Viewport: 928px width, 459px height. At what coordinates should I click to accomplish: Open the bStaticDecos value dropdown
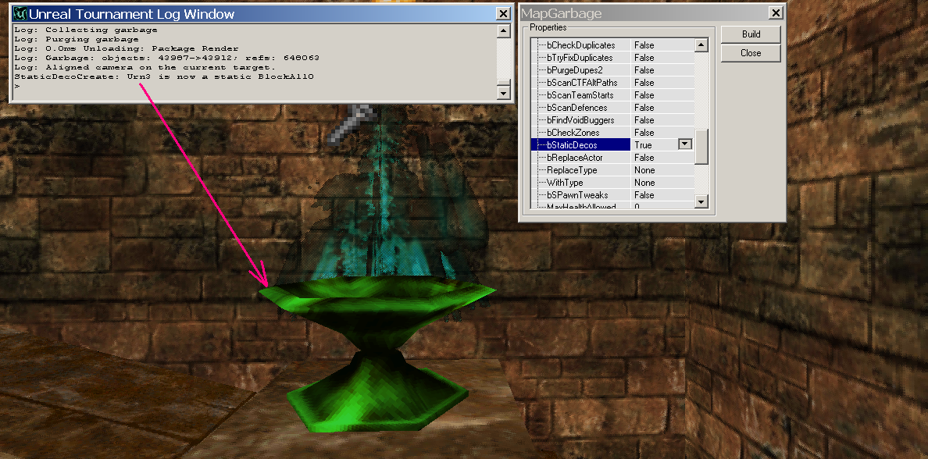(684, 144)
